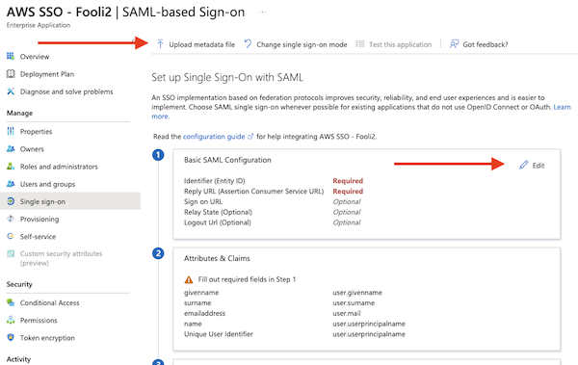Click the pencil icon in Basic SAML Configuration
The image size is (578, 365).
coord(523,165)
